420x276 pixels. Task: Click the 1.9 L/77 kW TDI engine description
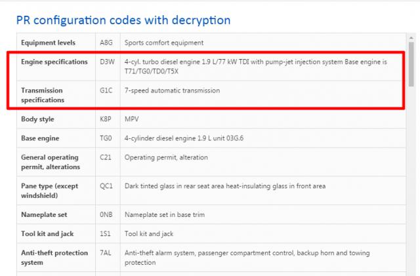[256, 67]
